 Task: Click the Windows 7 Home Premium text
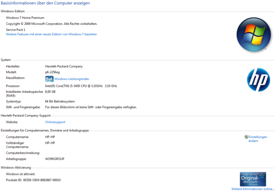(25, 18)
